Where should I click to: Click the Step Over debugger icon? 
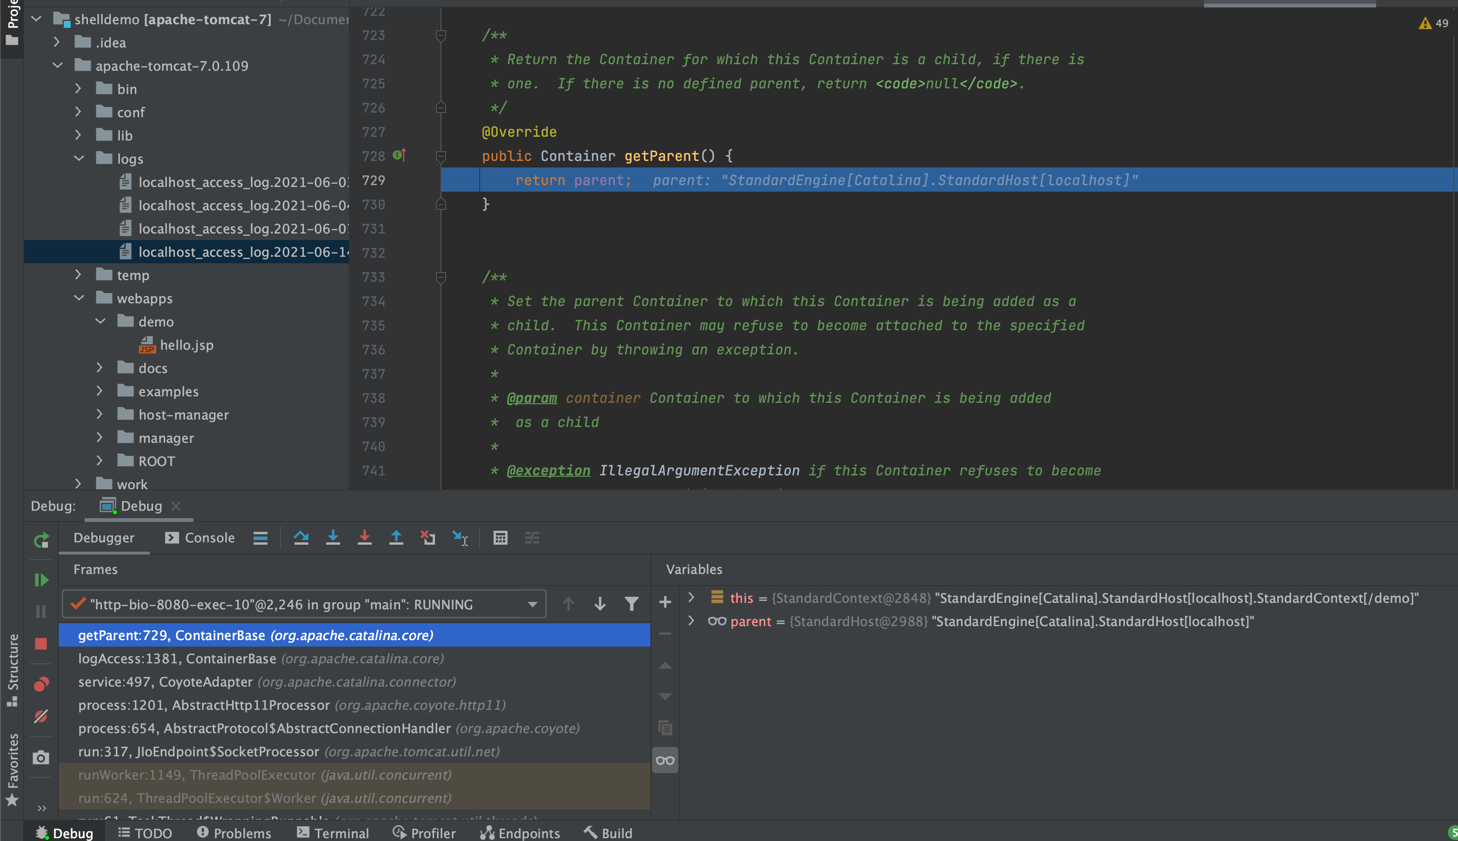[x=301, y=538]
